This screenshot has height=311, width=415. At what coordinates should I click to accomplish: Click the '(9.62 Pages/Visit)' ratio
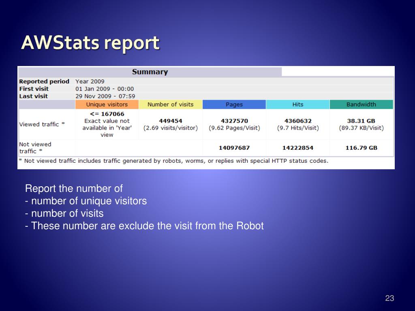[x=234, y=128]
